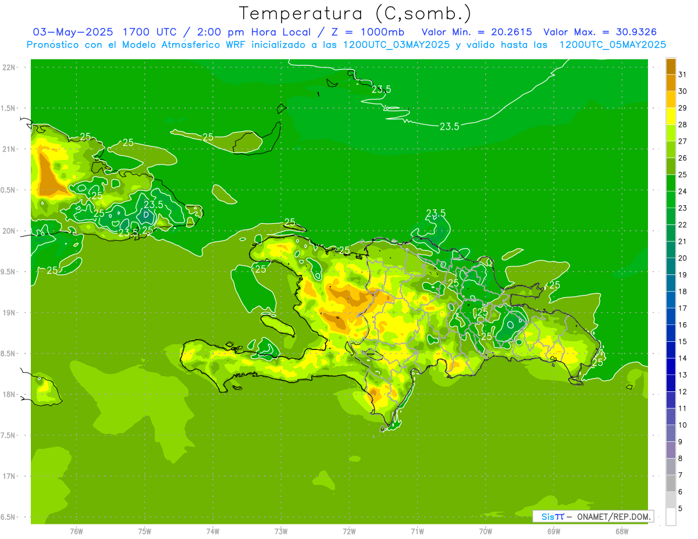Click colorbar value "30"
The width and height of the screenshot is (698, 539).
point(683,91)
